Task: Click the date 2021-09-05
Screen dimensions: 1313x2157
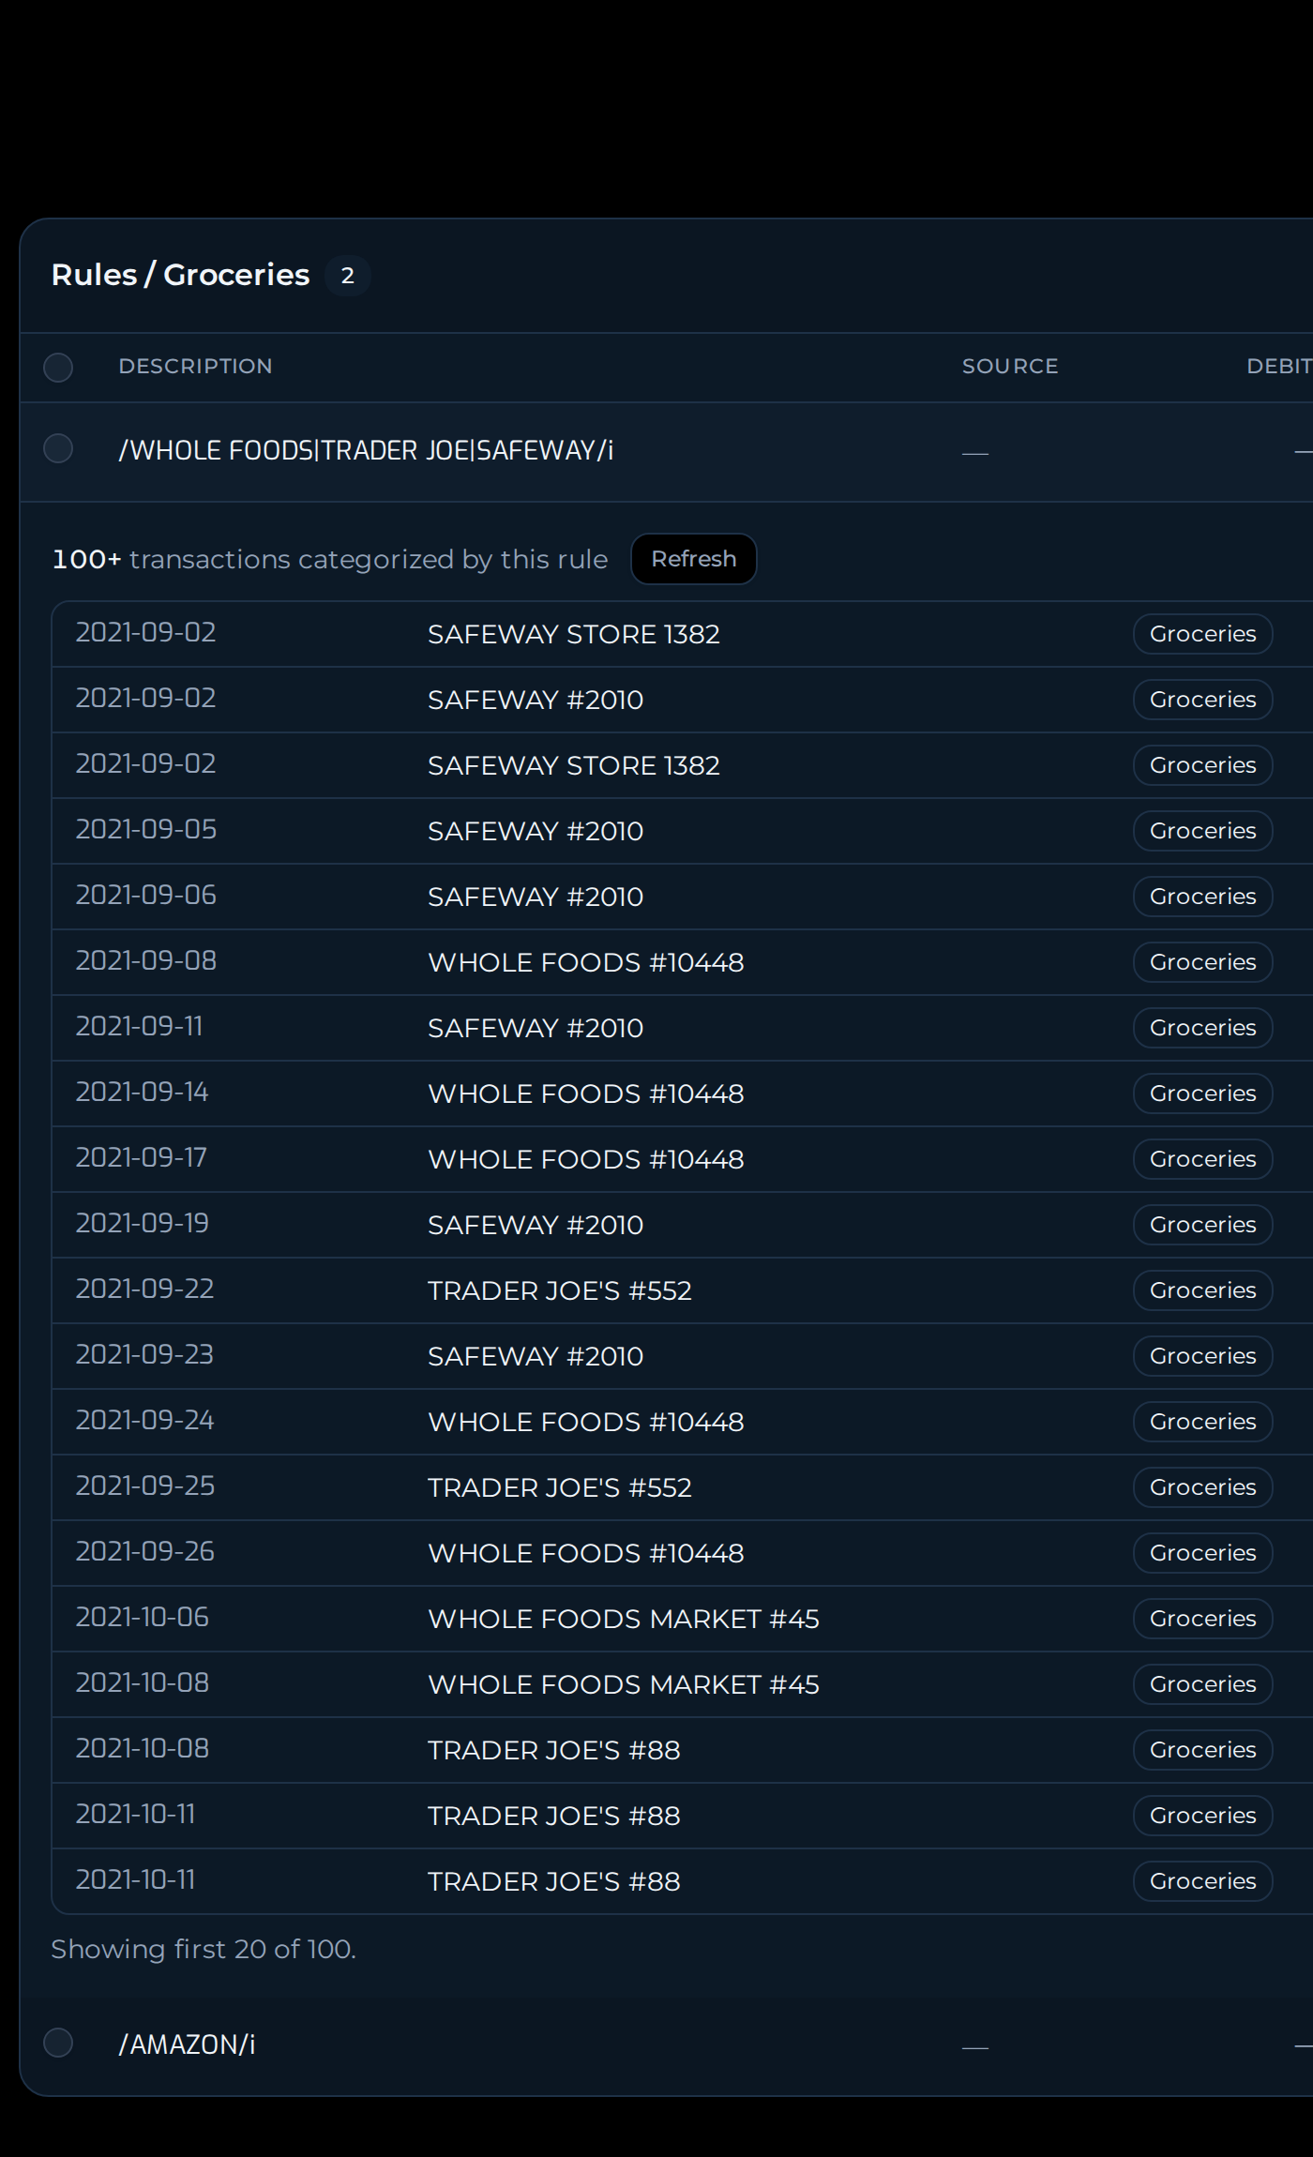Action: click(145, 830)
